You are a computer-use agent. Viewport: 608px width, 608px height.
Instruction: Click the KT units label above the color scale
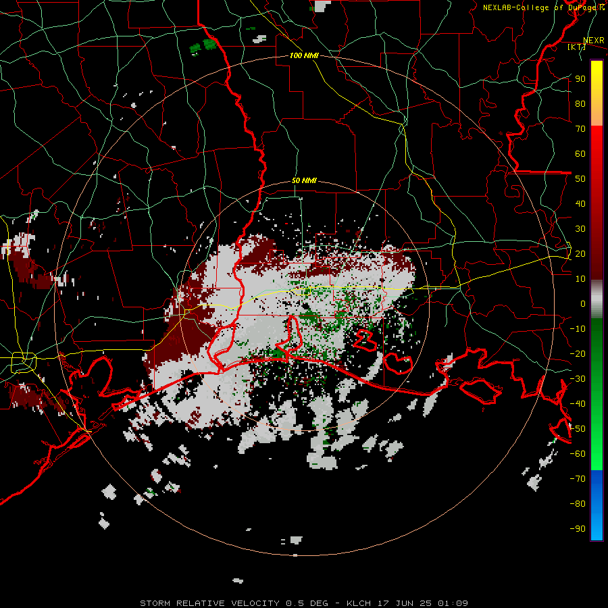(x=577, y=47)
